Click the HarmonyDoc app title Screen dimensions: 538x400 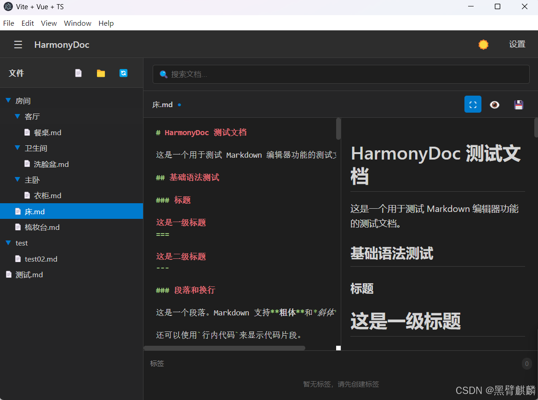click(62, 45)
